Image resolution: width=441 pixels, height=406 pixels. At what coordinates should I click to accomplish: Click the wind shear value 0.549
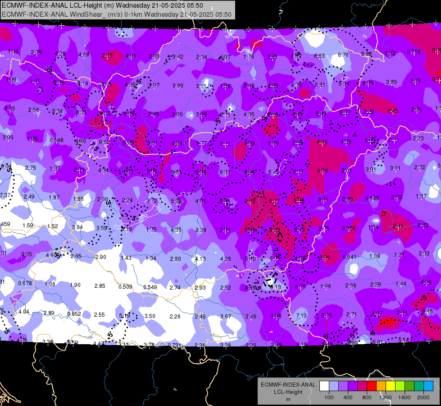150,287
